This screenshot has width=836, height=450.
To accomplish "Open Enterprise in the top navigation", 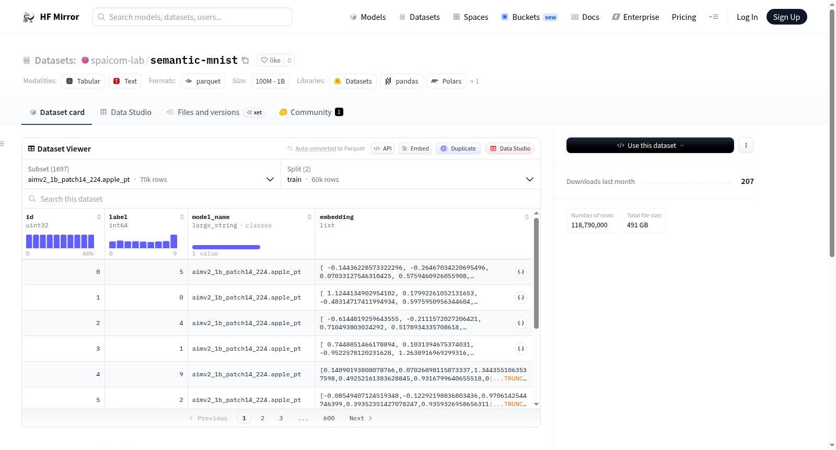I will point(635,17).
